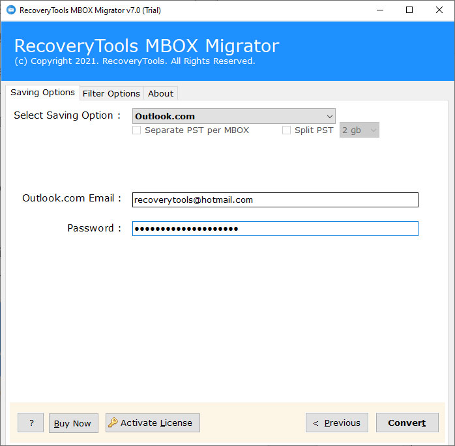Click the copyright 2021 notice text
This screenshot has height=446, width=455.
[135, 61]
